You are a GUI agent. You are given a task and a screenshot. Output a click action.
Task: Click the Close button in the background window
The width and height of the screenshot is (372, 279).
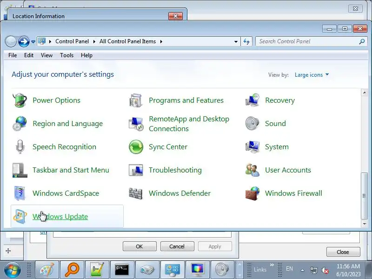(343, 252)
